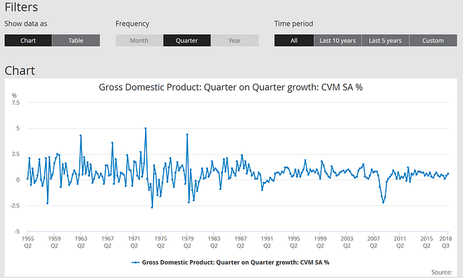Switch the data view to Table
Viewport: 463px width, 278px height.
pyautogui.click(x=76, y=40)
